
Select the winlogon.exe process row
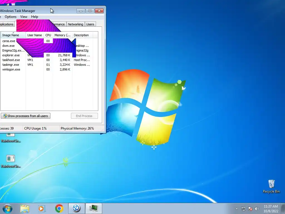coord(49,69)
